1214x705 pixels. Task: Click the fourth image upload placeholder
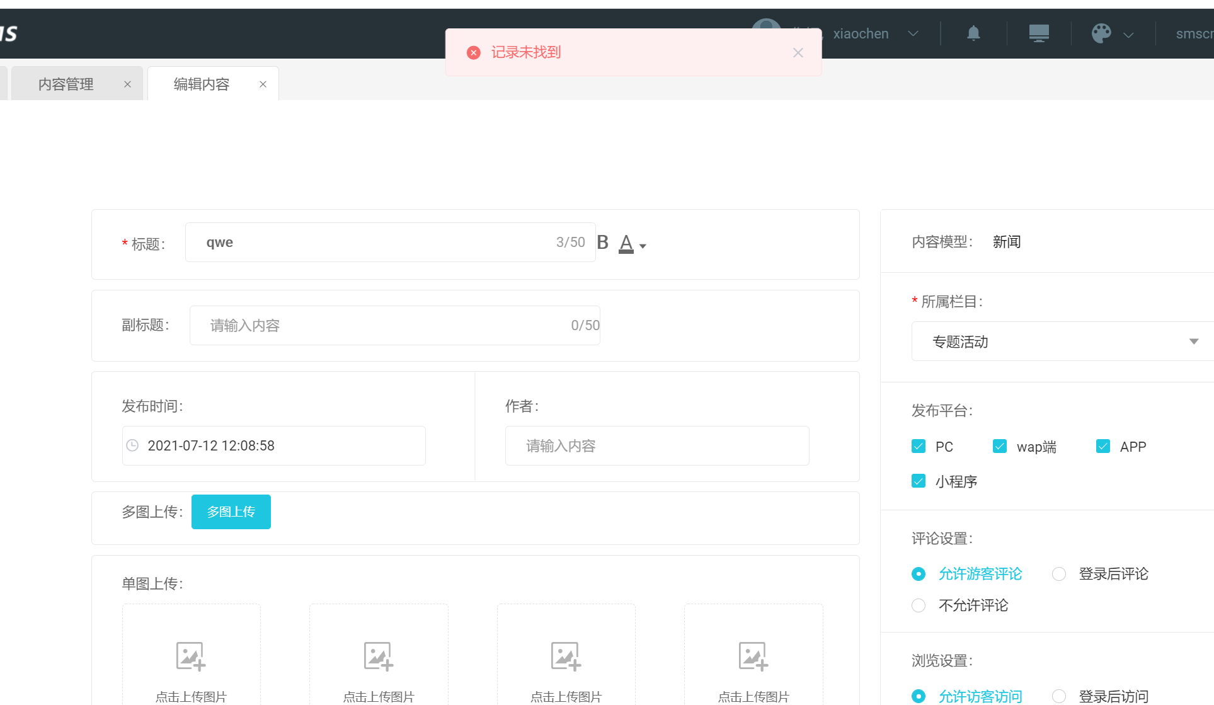tap(753, 656)
